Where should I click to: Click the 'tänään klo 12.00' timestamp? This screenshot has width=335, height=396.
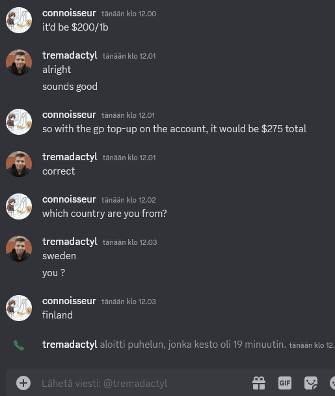coord(129,14)
